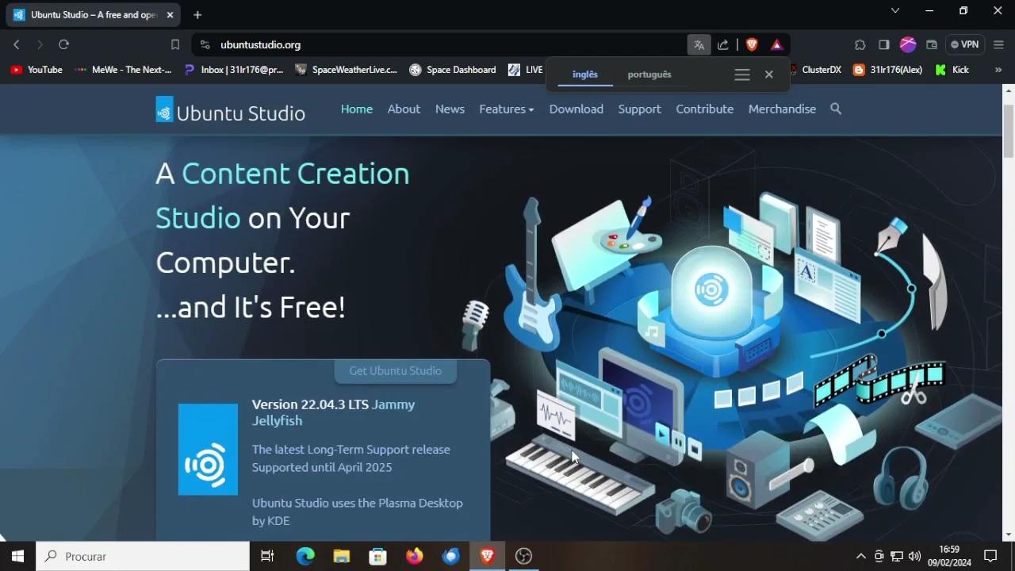Show more bookmarks with the chevron
This screenshot has height=571, width=1015.
998,70
